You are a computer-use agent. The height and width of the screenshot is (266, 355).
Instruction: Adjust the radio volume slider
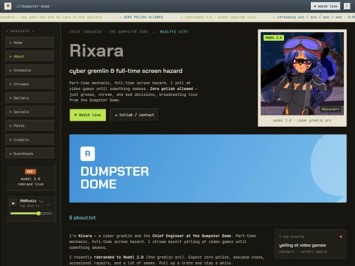coord(31,213)
